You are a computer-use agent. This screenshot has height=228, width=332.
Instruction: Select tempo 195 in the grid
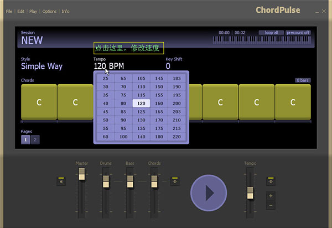click(x=177, y=95)
